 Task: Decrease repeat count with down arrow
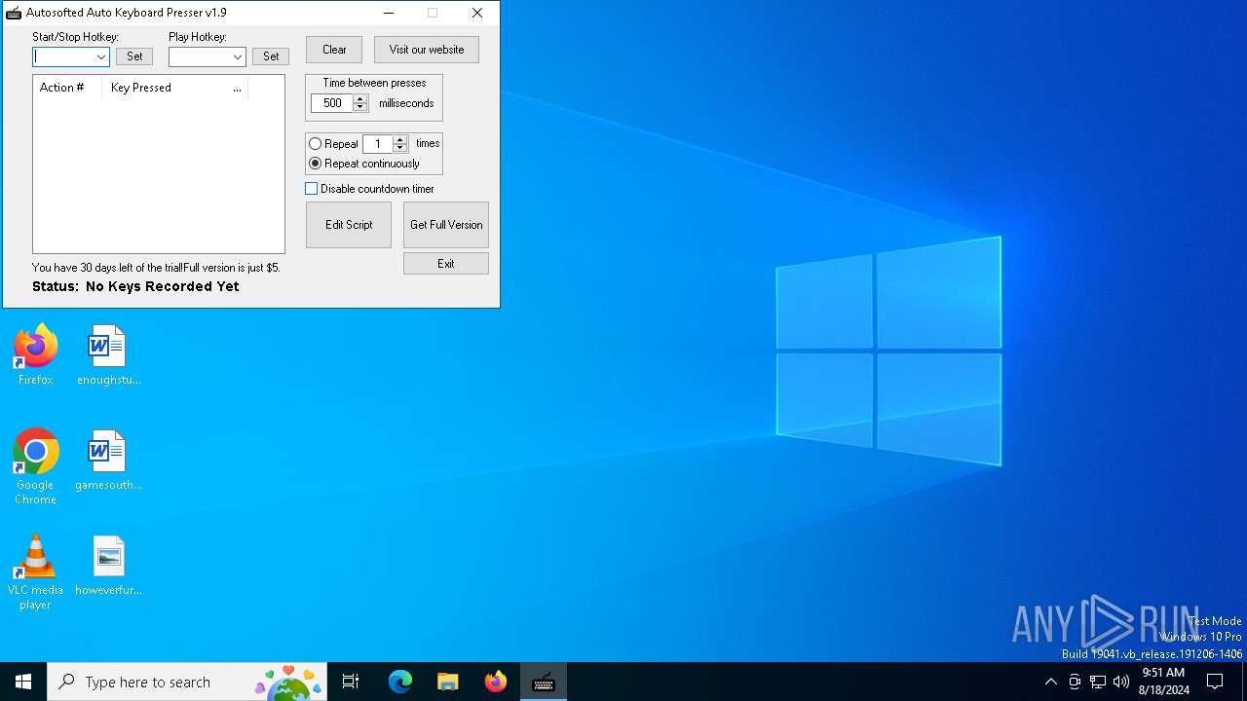point(399,148)
